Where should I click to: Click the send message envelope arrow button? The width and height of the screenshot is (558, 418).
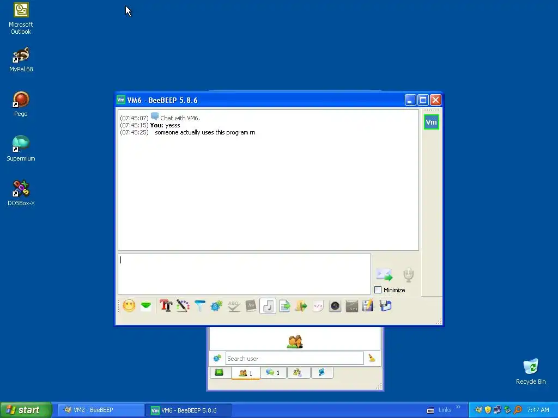(384, 274)
